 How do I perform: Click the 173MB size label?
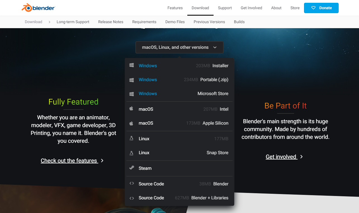coord(193,123)
